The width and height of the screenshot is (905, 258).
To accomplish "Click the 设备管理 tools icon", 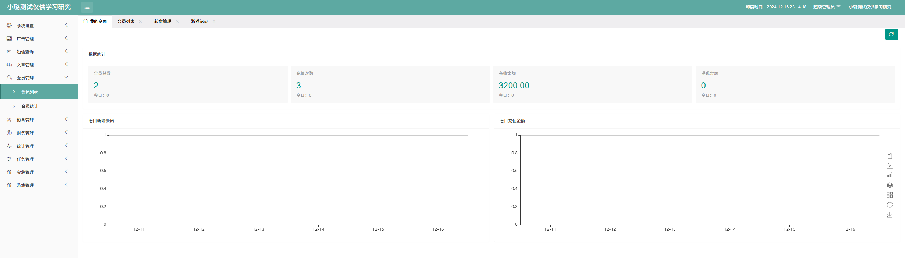I will pos(9,120).
